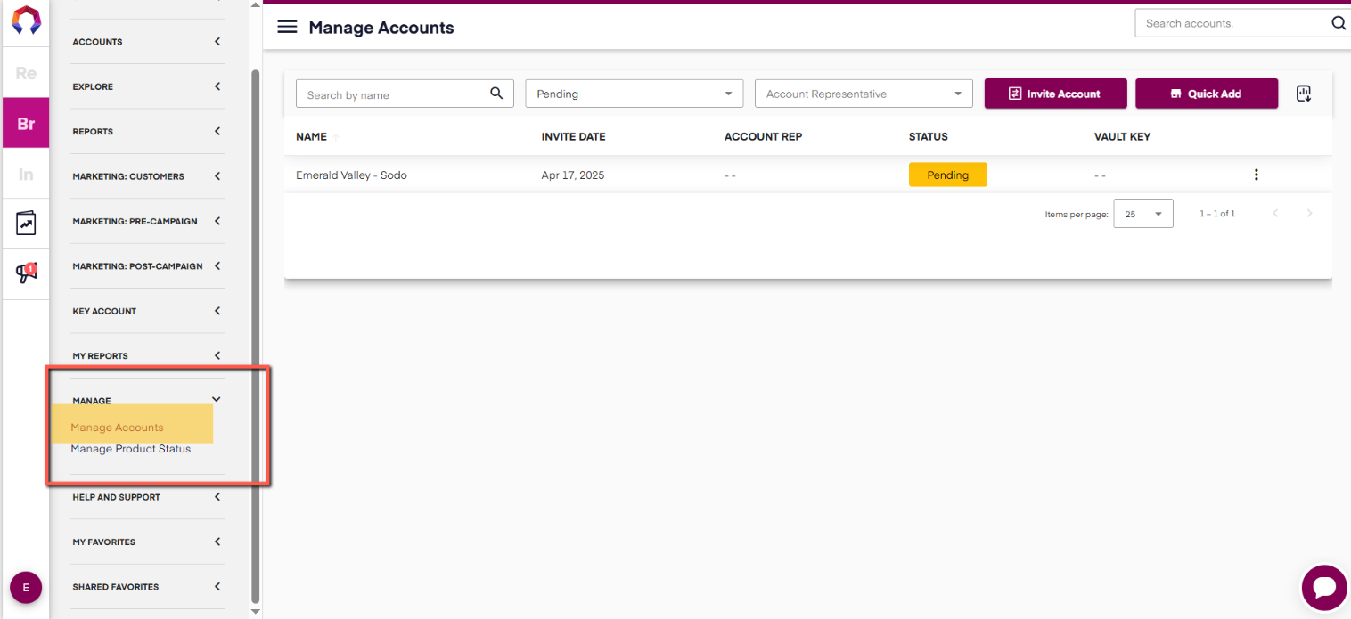Switch to the Br module tab
The height and width of the screenshot is (619, 1351).
(x=26, y=124)
